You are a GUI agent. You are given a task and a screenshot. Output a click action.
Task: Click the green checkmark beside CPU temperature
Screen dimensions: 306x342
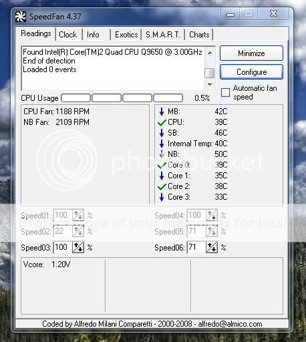point(162,122)
